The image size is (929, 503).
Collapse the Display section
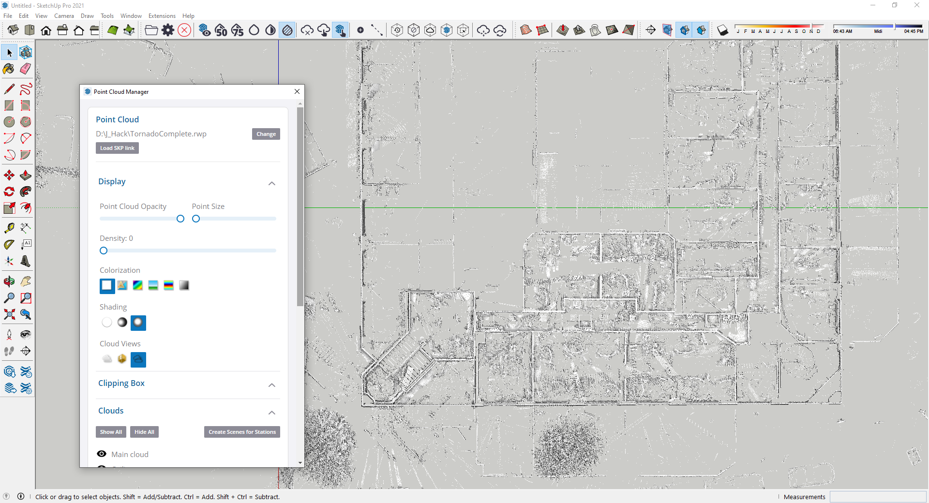pyautogui.click(x=272, y=183)
